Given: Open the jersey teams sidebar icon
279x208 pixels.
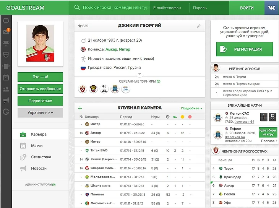Looking at the screenshot, I should point(6,66).
